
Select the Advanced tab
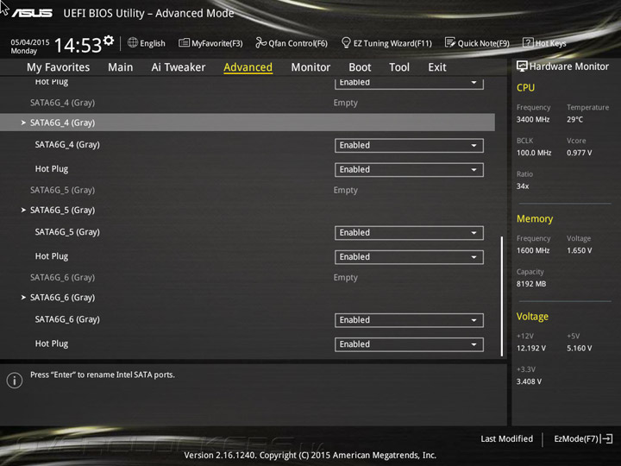coord(248,67)
